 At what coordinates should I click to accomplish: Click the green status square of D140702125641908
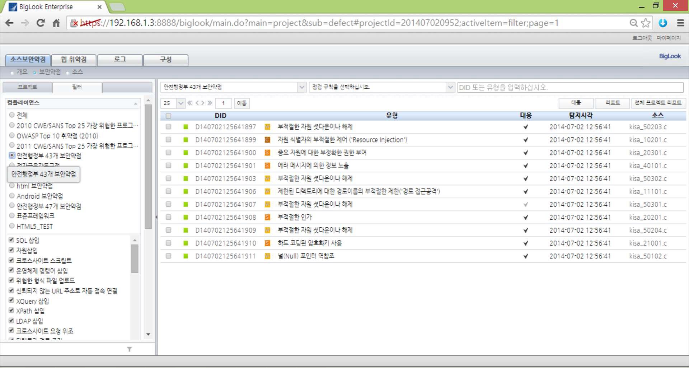186,217
